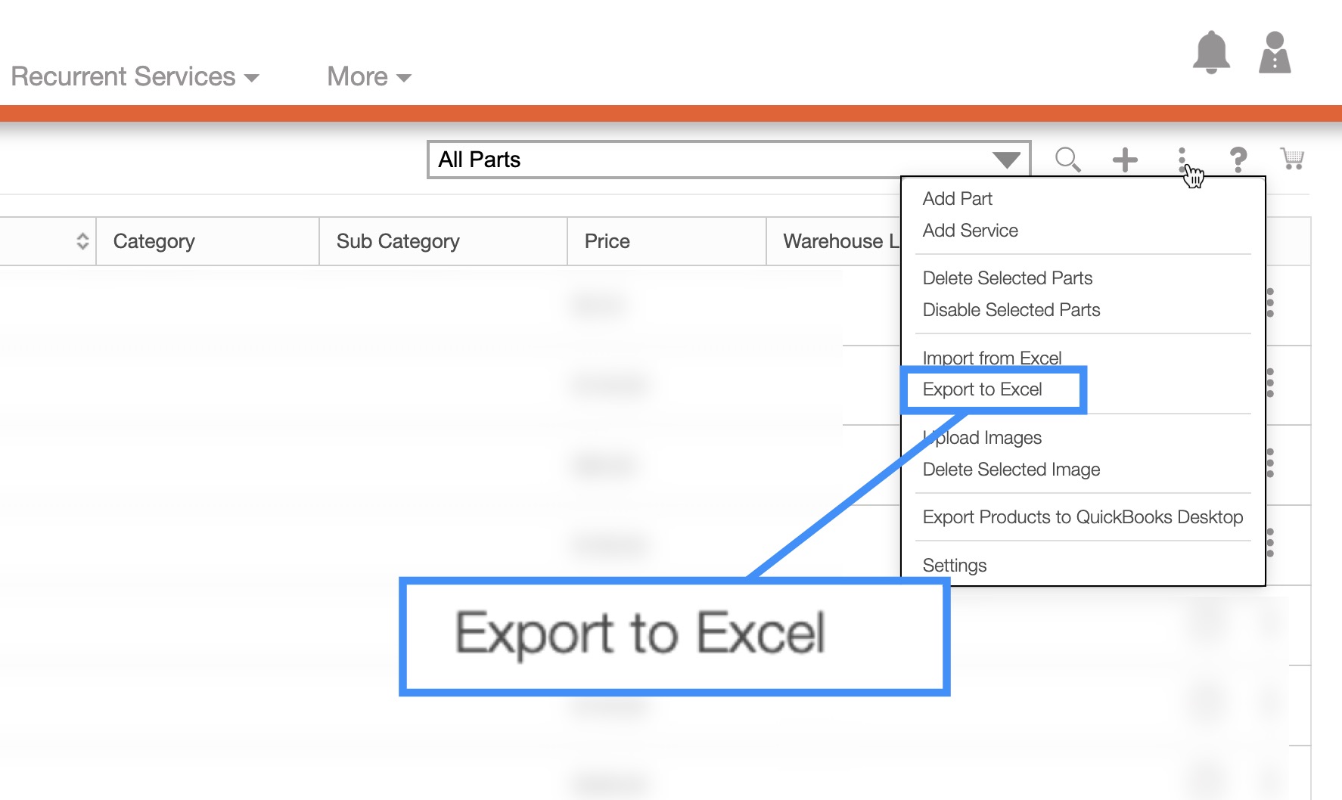The height and width of the screenshot is (800, 1342).
Task: Open the question mark help icon
Action: tap(1238, 160)
